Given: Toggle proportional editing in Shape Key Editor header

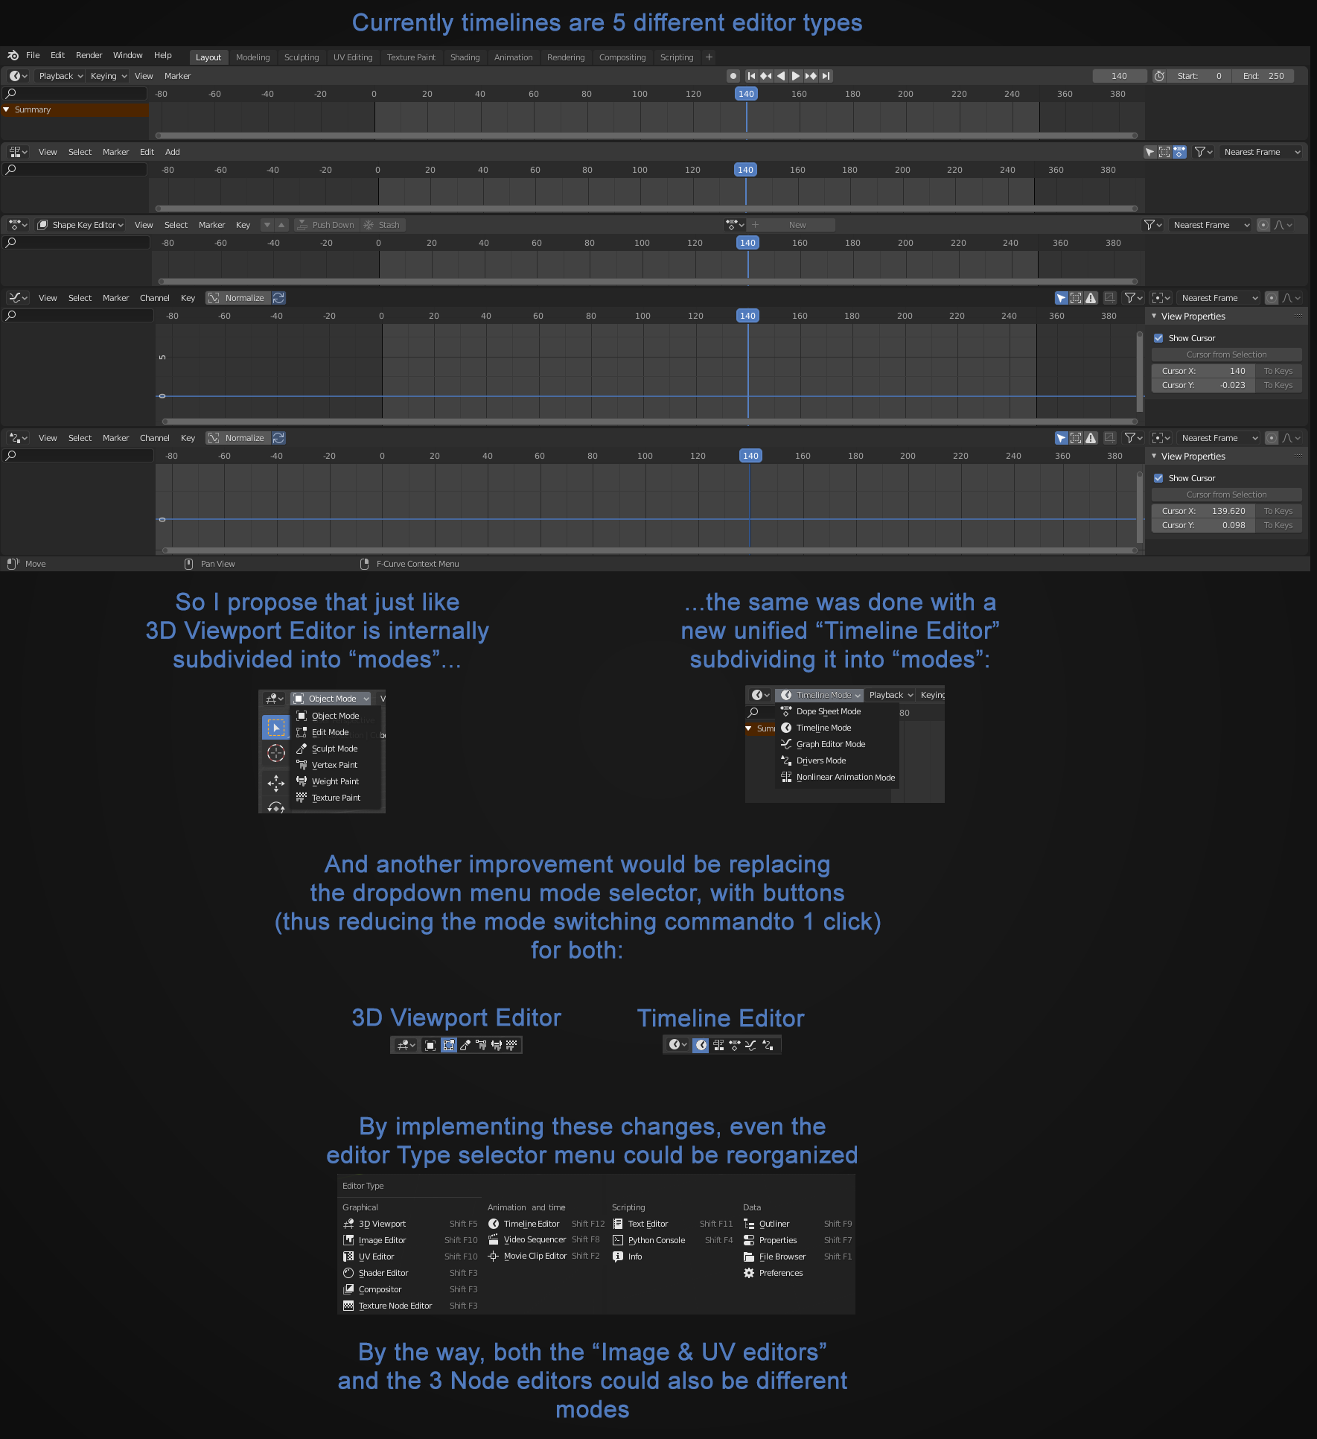Looking at the screenshot, I should [x=1263, y=225].
